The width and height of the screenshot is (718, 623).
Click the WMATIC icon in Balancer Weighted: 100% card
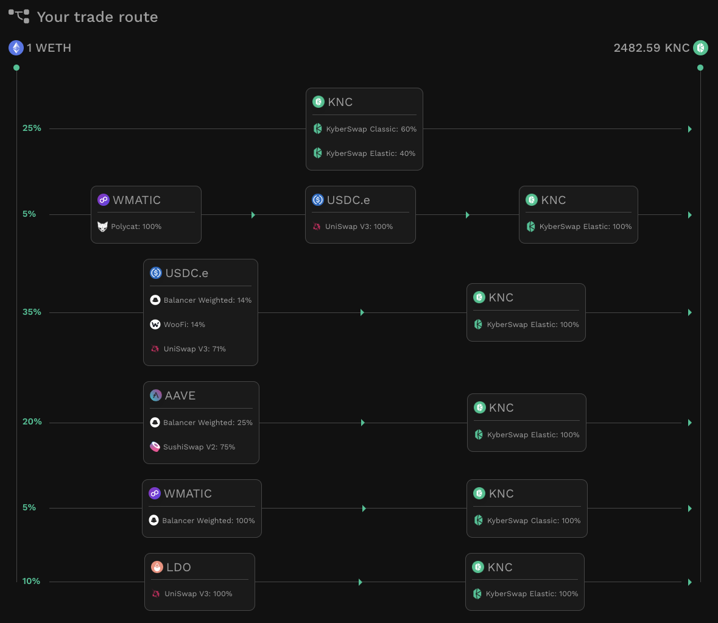pos(155,493)
